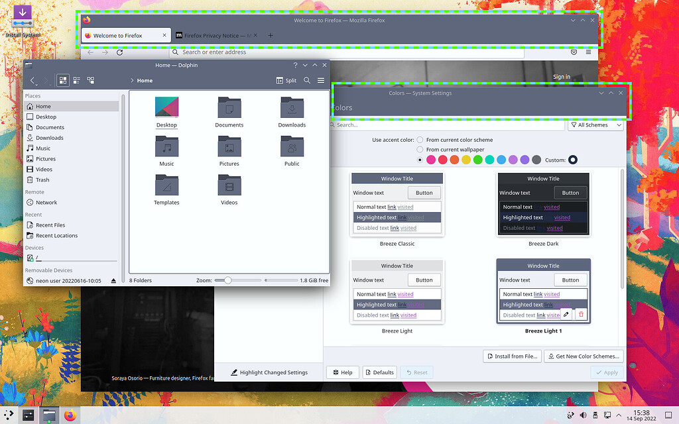The width and height of the screenshot is (679, 424).
Task: Click 'Install from File…'
Action: click(512, 356)
